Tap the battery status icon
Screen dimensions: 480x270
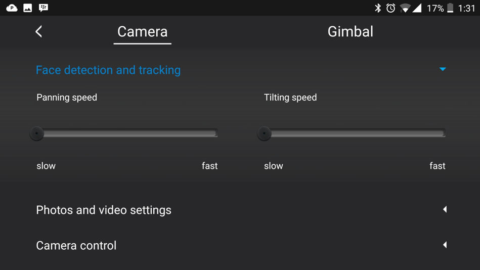point(450,8)
